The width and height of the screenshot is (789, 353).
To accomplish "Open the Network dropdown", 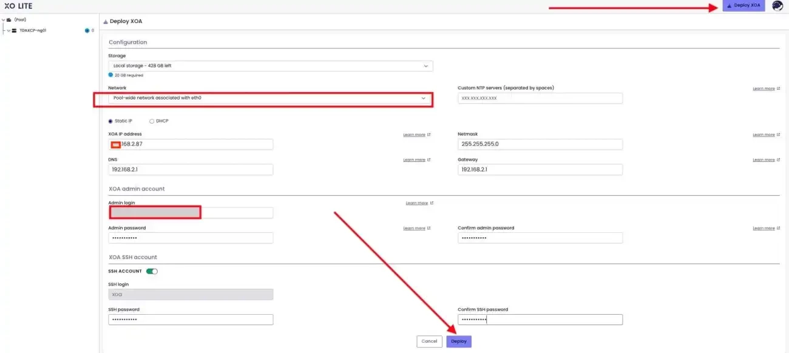I will (x=270, y=98).
